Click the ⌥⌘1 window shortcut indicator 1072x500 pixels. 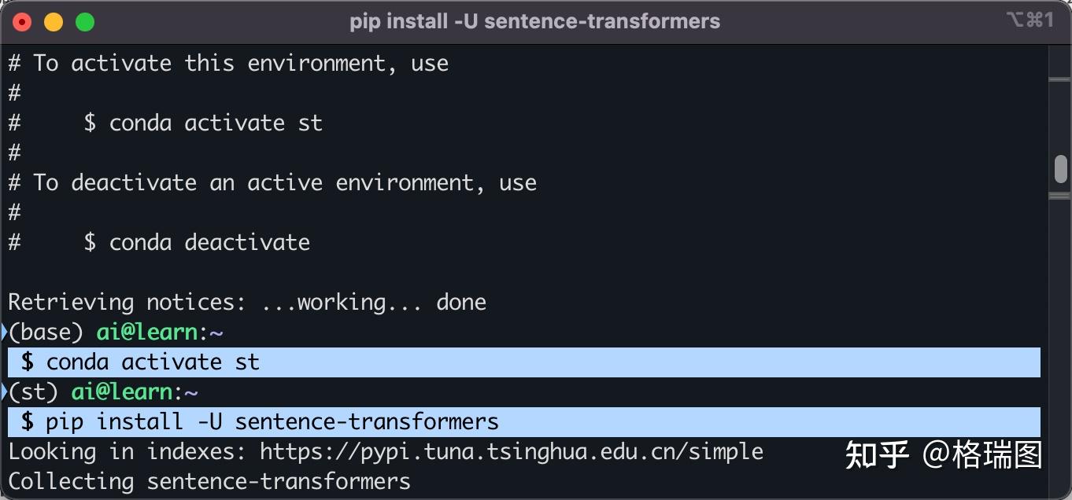click(1029, 20)
